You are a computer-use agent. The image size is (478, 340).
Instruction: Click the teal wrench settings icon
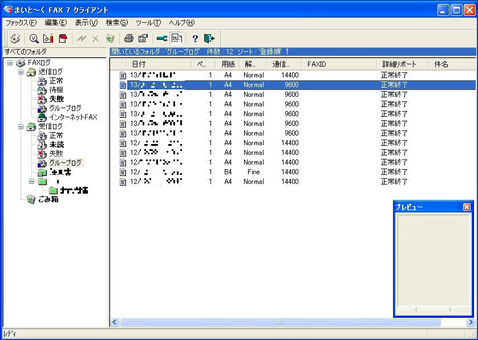162,38
